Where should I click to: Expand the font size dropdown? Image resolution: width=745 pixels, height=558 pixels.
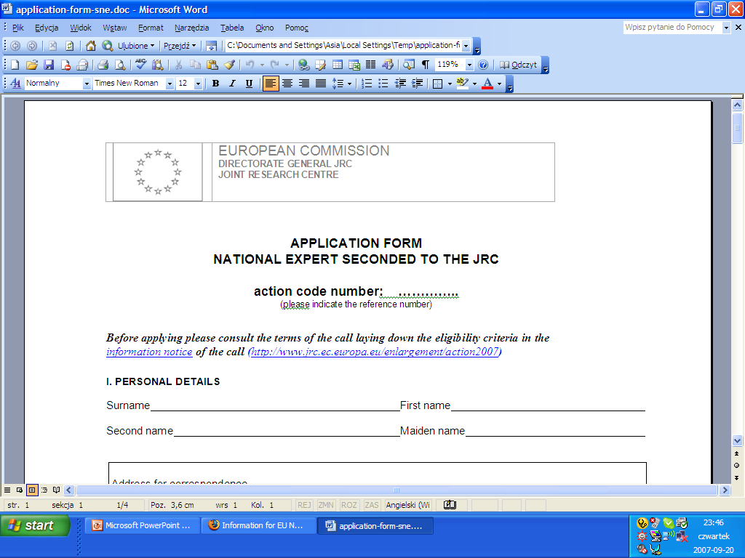198,84
